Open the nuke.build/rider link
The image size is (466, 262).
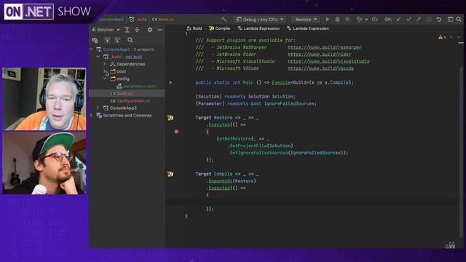coord(319,55)
